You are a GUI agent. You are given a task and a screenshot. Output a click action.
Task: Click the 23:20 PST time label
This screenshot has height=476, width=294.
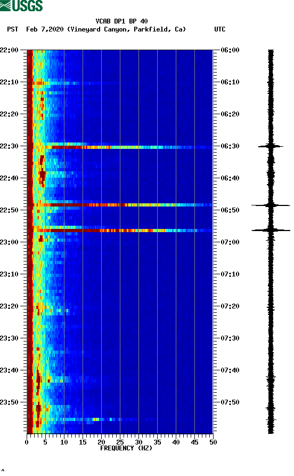[x=9, y=306]
